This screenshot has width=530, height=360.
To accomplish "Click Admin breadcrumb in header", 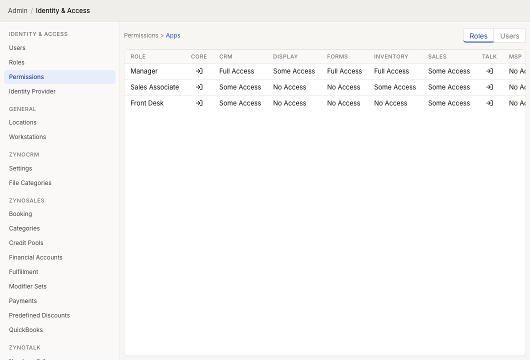I will pyautogui.click(x=17, y=11).
